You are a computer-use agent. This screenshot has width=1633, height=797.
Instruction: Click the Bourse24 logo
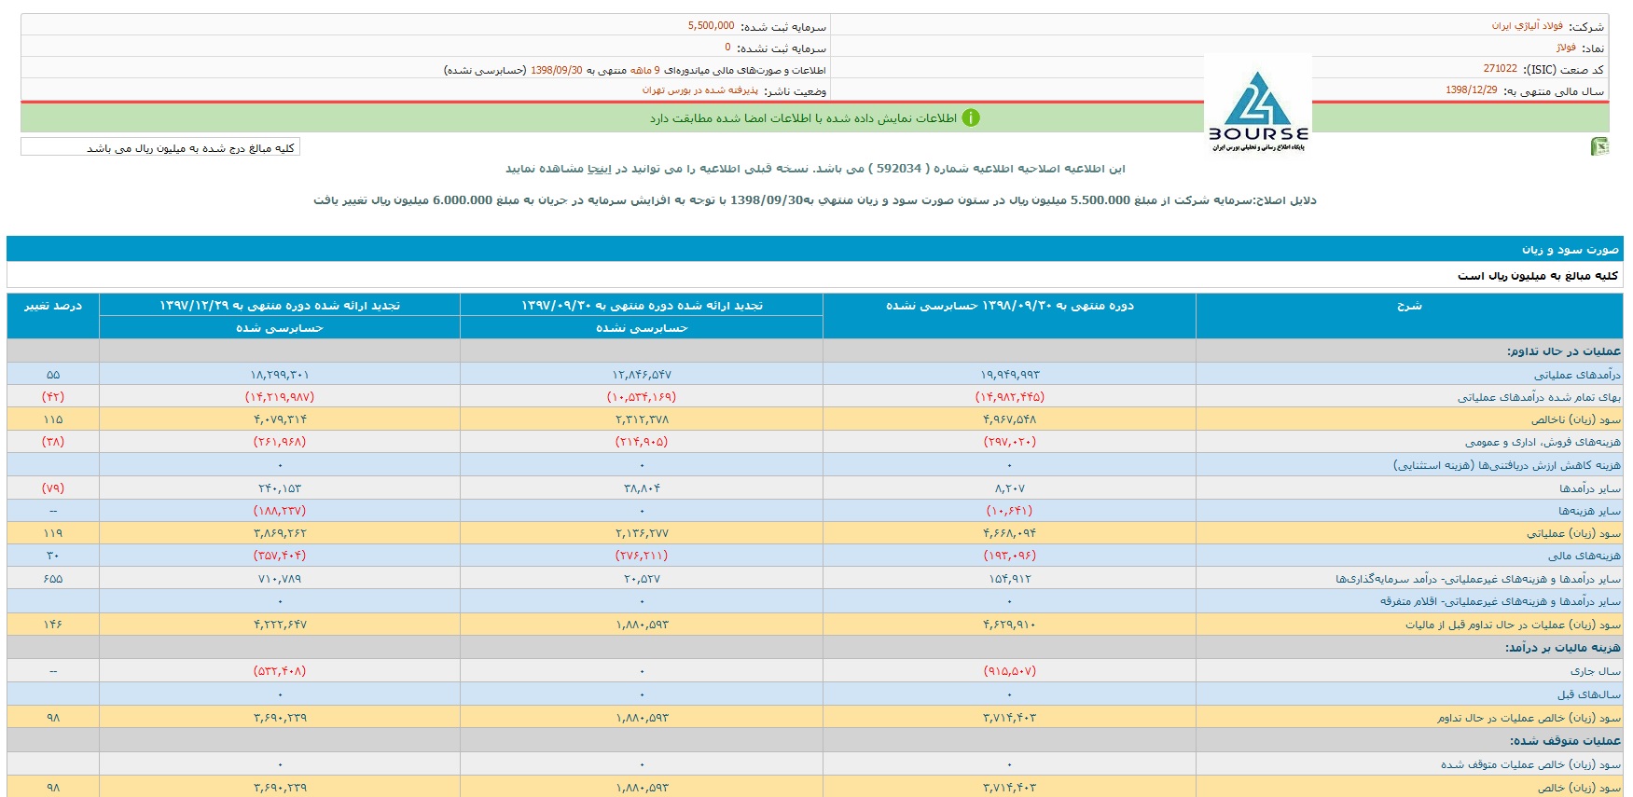coord(1258,109)
